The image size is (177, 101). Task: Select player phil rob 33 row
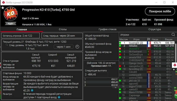[146, 81]
